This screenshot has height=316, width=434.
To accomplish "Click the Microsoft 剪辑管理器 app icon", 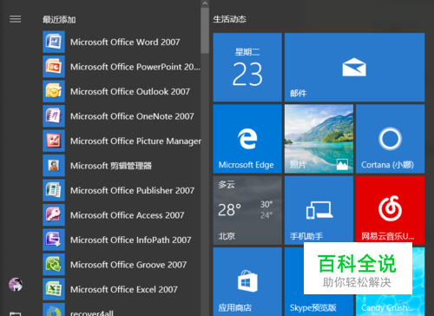I will pos(54,166).
